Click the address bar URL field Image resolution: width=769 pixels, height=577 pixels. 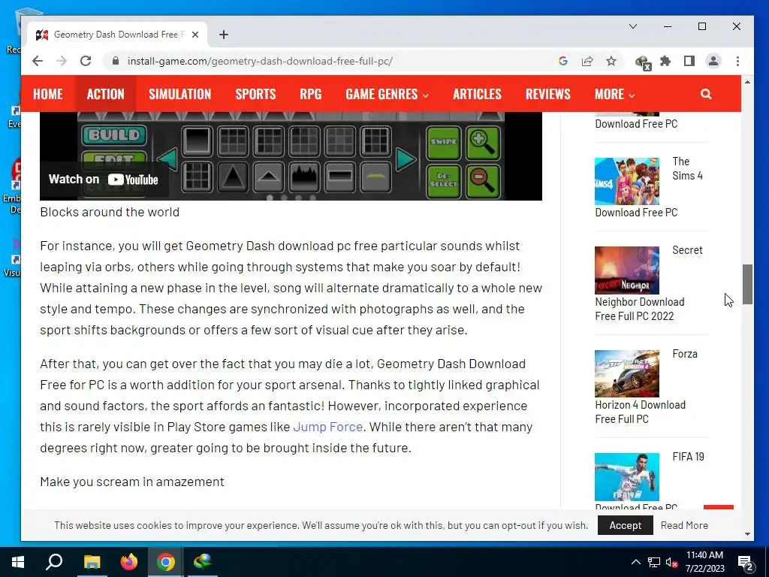(x=260, y=61)
